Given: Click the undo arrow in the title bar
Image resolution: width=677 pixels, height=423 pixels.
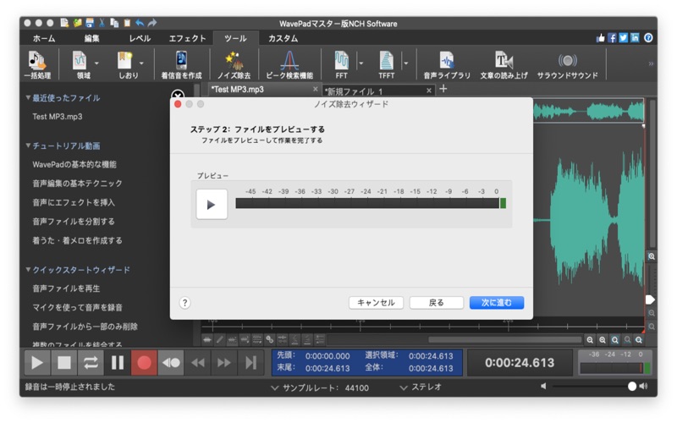Looking at the screenshot, I should point(140,23).
